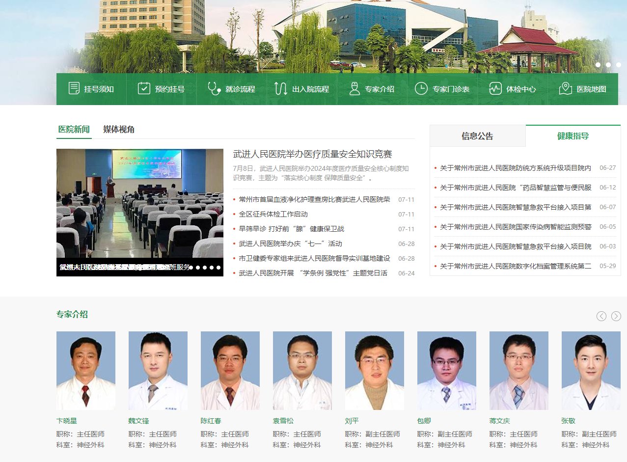
Task: Open 张敬 doctor photo
Action: [x=591, y=371]
